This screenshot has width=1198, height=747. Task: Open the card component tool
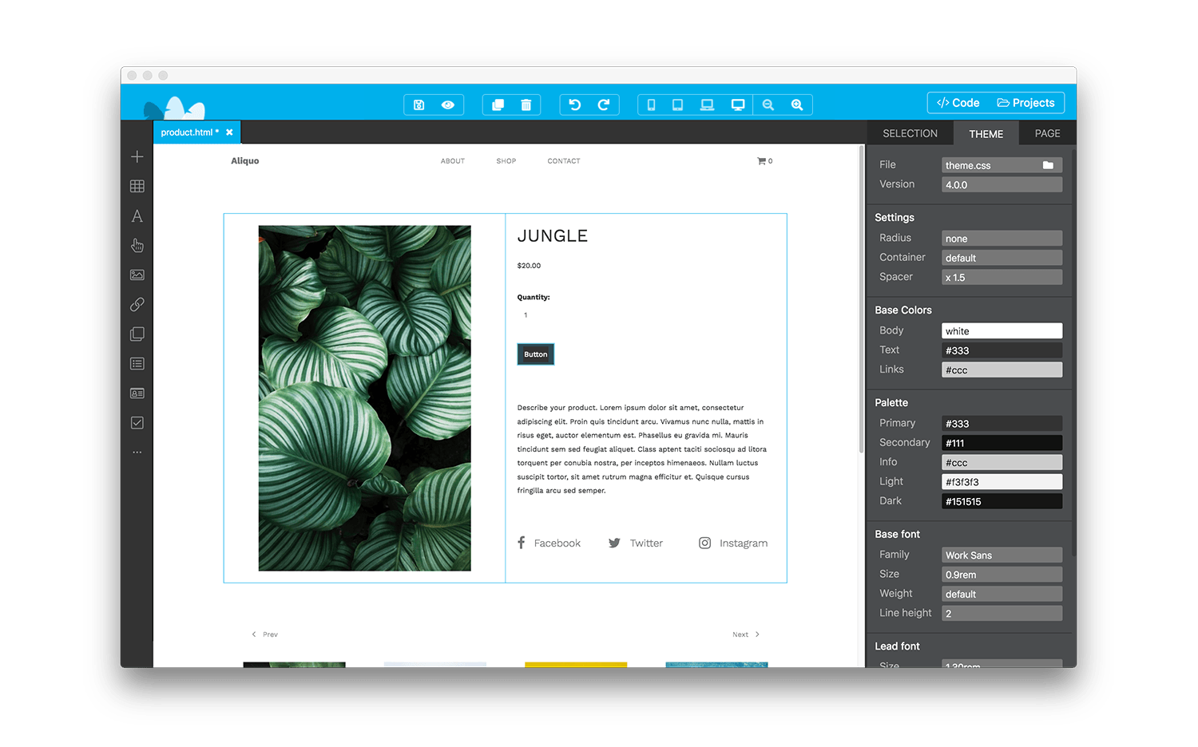[137, 393]
